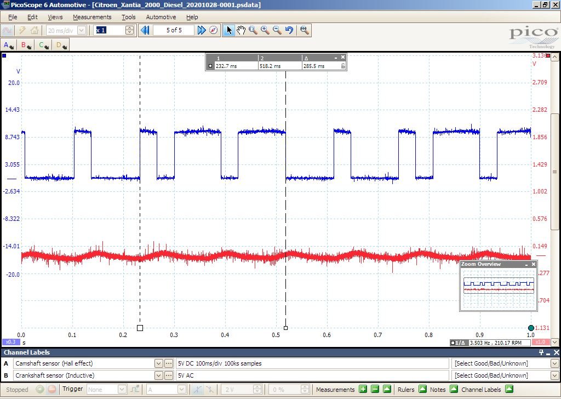Select the arrow pointer selection tool
This screenshot has height=399, width=561.
pos(229,30)
